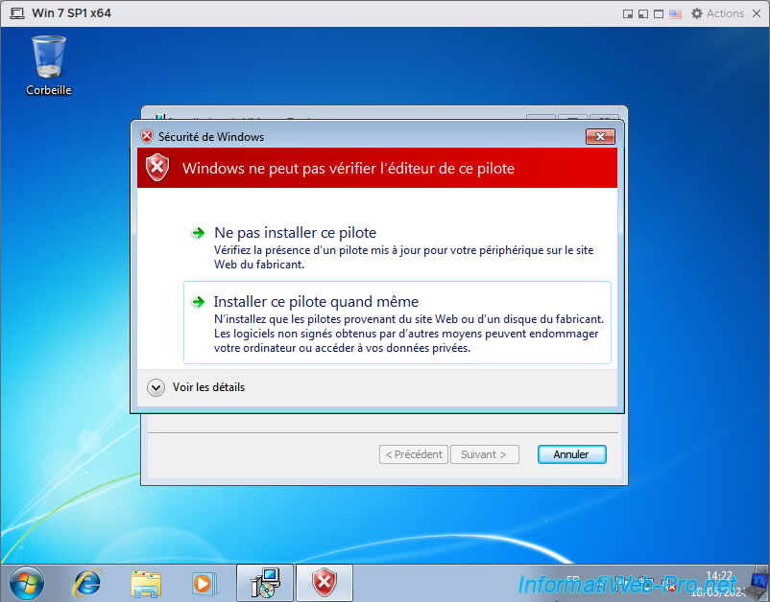Open Windows Explorer folder icon in taskbar
Image resolution: width=770 pixels, height=602 pixels.
click(x=146, y=582)
